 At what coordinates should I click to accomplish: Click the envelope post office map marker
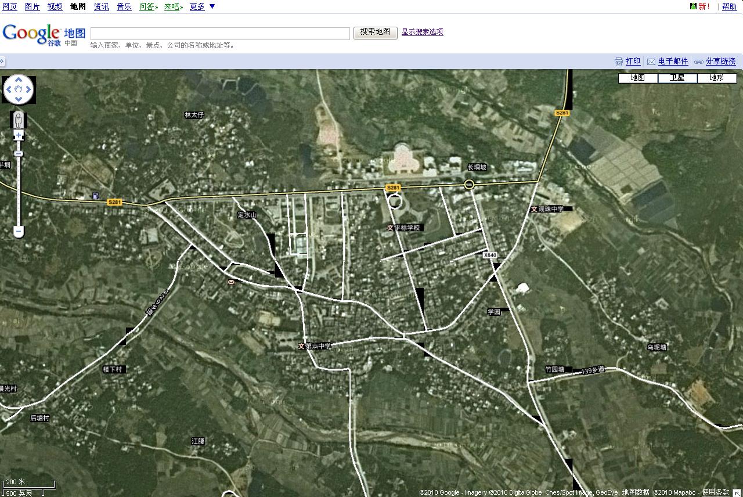(232, 282)
